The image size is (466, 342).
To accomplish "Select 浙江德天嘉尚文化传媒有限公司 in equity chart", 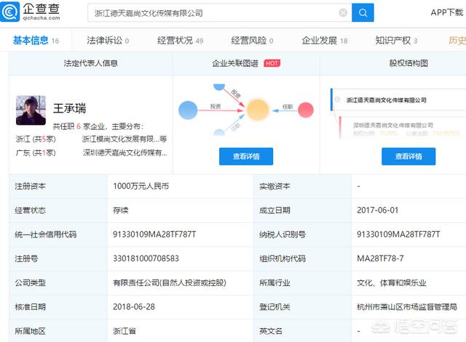I will tap(387, 100).
